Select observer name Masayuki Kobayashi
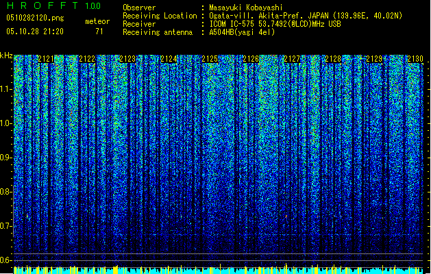 coord(246,8)
